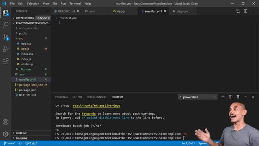
Task: Open the Help menu
Action: click(87, 4)
